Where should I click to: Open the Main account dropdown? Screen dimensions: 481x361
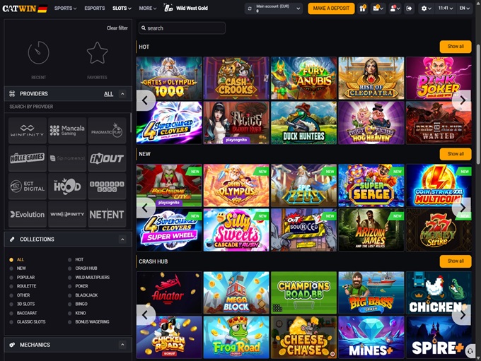click(x=278, y=8)
